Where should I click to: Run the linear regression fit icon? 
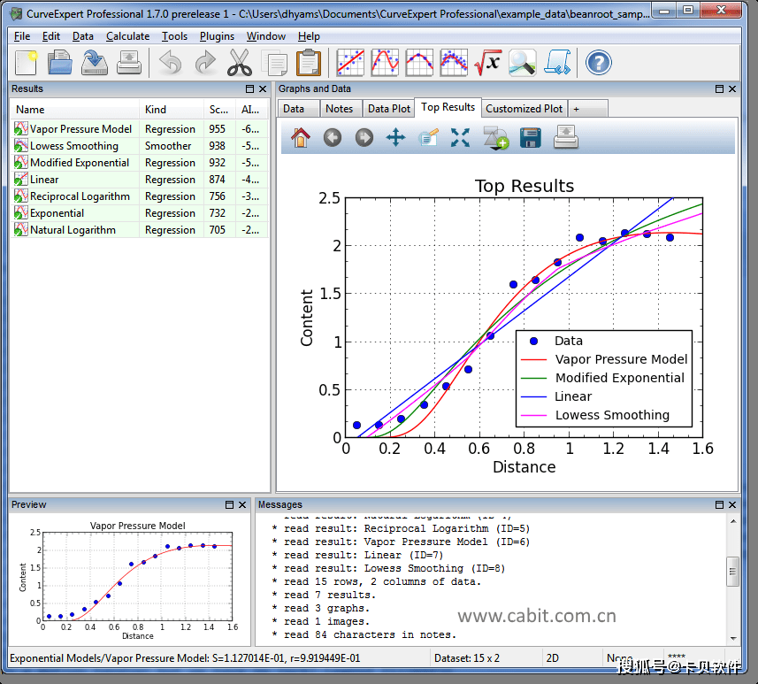click(x=350, y=63)
